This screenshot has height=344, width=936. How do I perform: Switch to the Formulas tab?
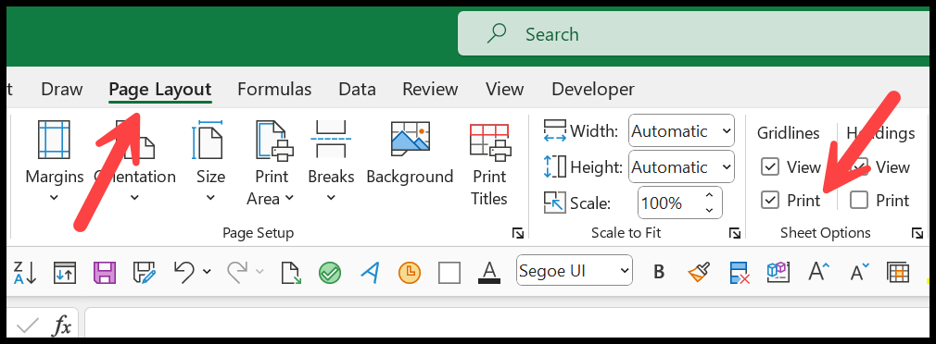(x=274, y=90)
